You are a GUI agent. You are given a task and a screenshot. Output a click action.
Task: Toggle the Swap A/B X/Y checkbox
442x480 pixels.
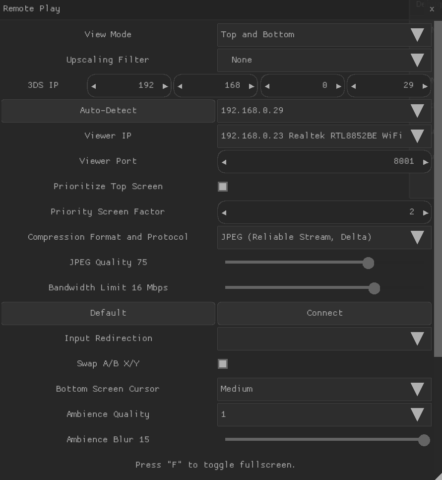[x=223, y=364]
